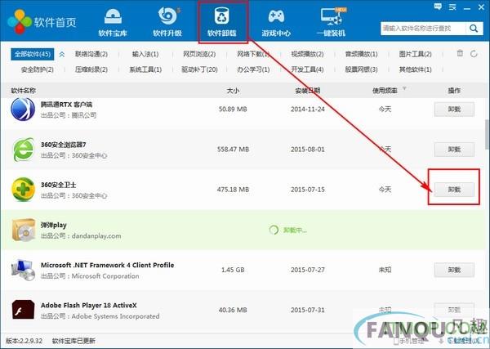Sort by the 大小 size column header

(233, 91)
